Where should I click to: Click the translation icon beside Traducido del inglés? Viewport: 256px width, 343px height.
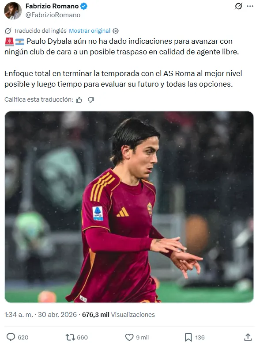(x=8, y=31)
